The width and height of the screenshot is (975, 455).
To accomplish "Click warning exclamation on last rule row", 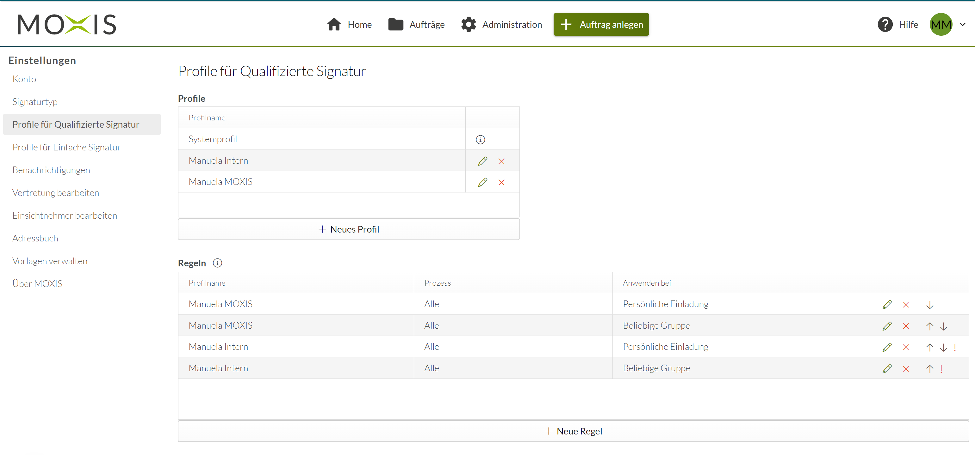I will point(941,369).
